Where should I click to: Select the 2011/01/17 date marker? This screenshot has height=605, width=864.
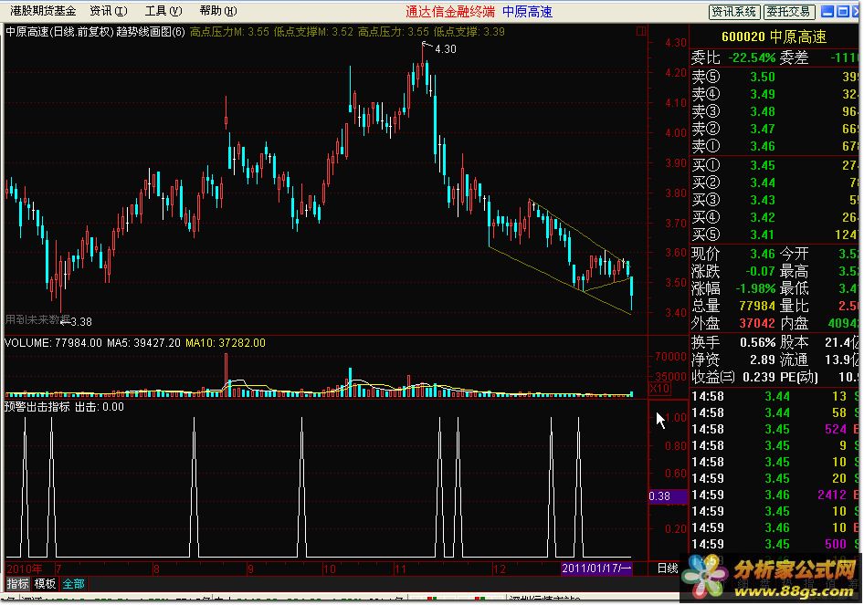[x=596, y=568]
